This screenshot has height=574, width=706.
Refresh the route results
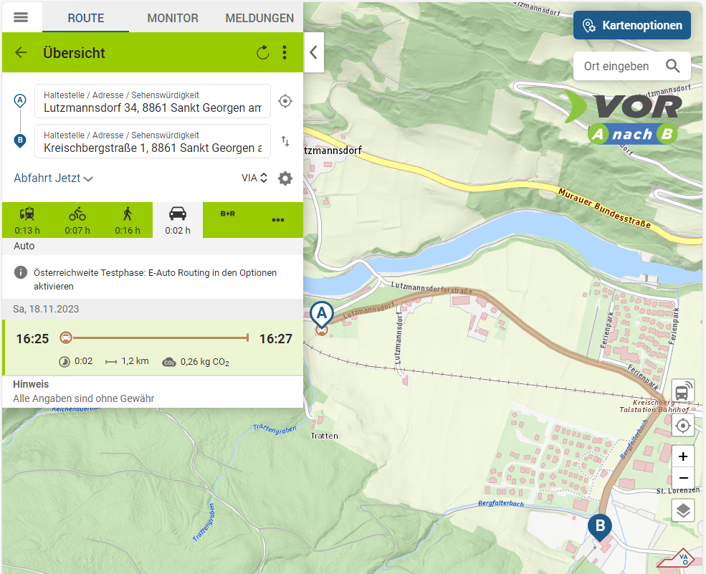tap(263, 52)
